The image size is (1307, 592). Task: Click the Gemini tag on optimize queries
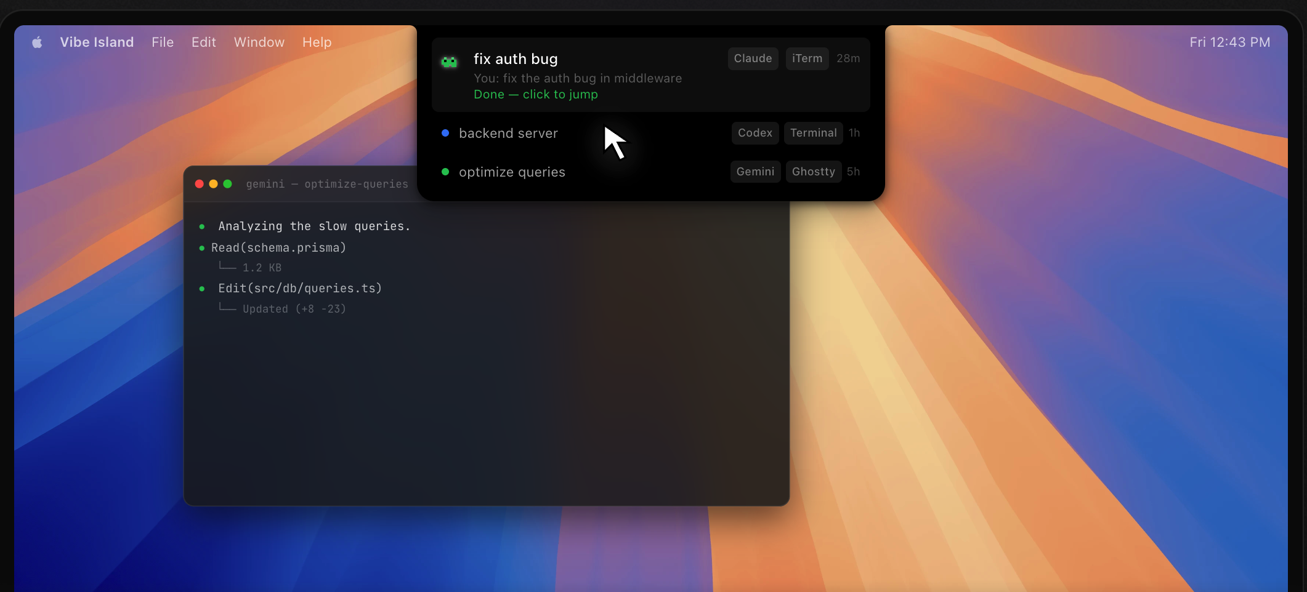755,172
